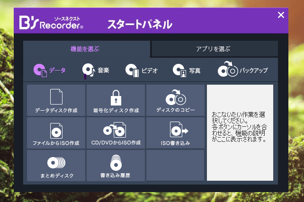Select the ビデオ video category
The height and width of the screenshot is (202, 304).
(x=141, y=70)
